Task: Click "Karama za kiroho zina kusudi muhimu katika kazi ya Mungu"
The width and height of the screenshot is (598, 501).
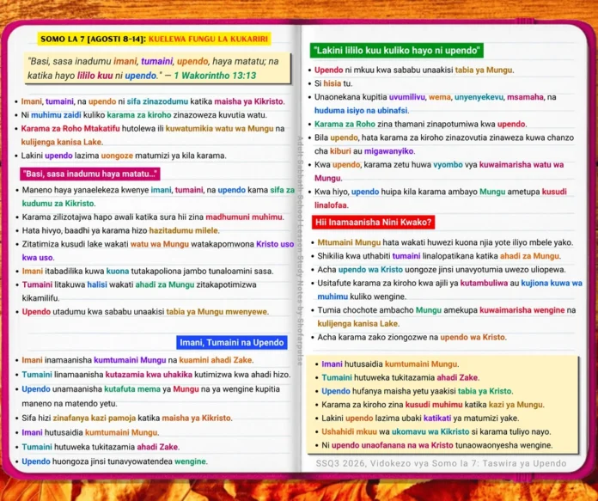Action: [x=433, y=405]
